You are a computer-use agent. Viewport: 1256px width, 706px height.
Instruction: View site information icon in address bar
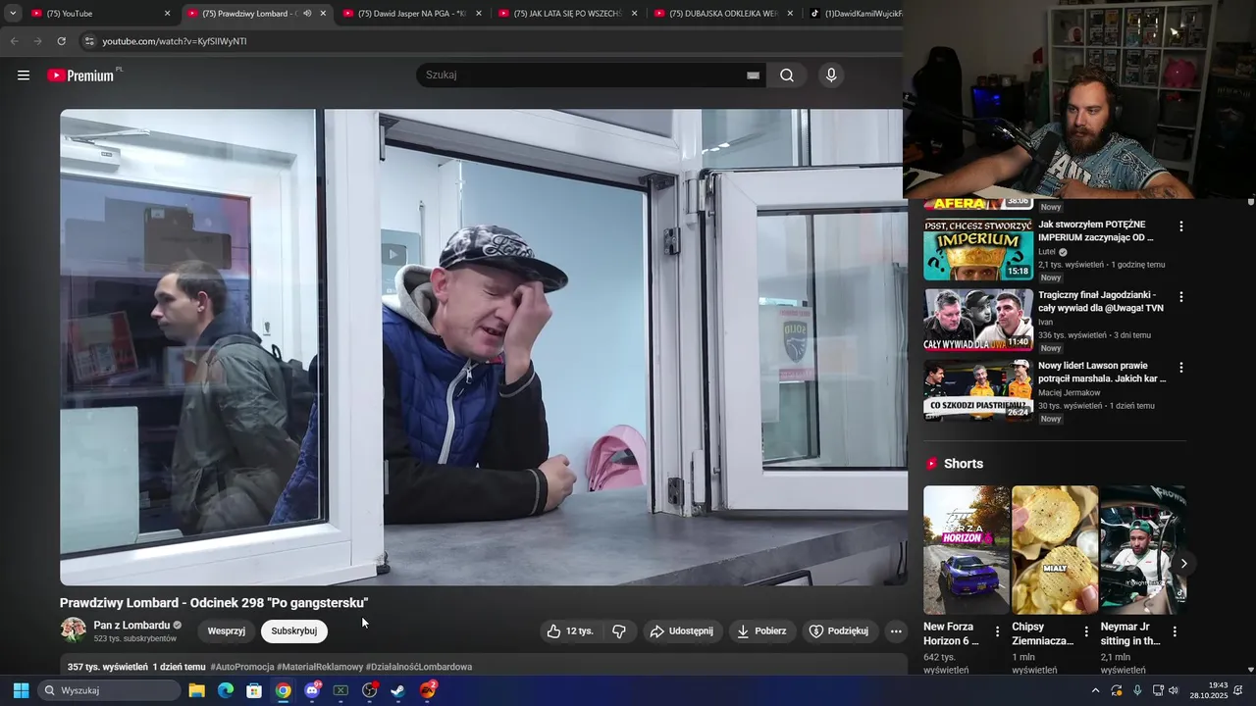click(x=89, y=41)
